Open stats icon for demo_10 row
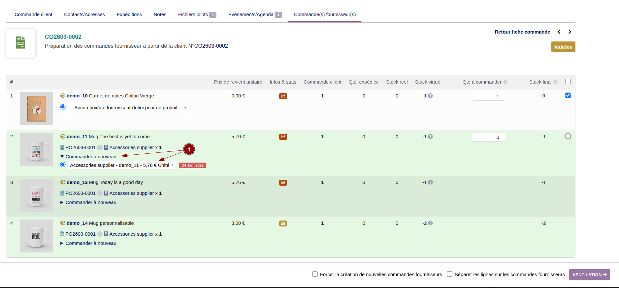The image size is (619, 288). click(283, 96)
